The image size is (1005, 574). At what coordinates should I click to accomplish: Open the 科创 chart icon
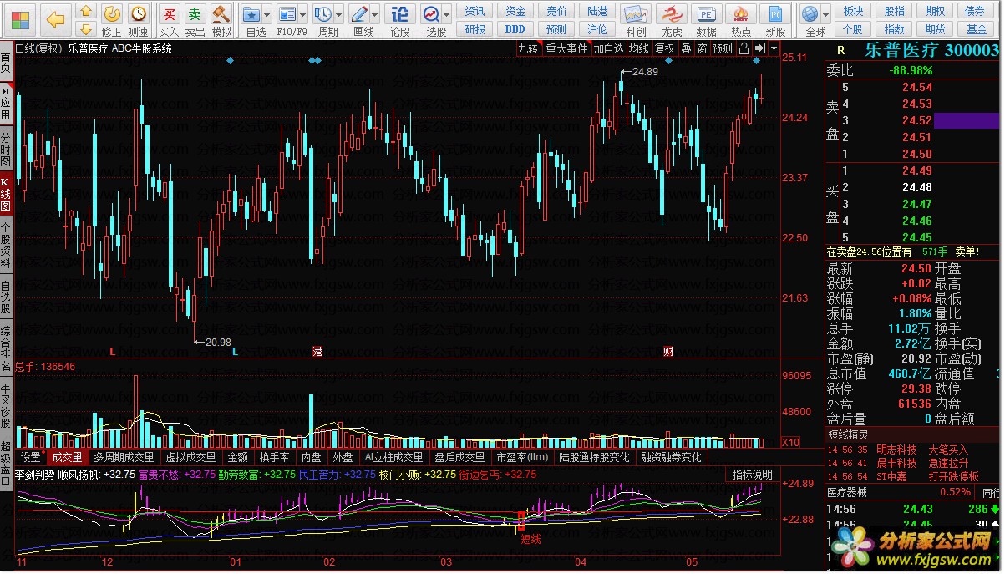636,14
